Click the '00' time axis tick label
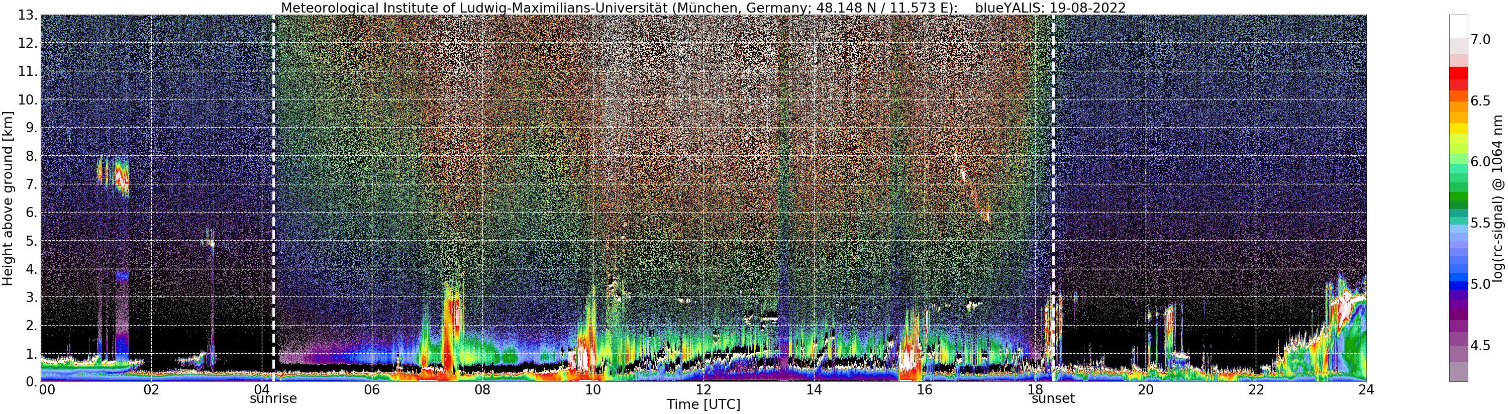The height and width of the screenshot is (414, 1508). point(47,390)
